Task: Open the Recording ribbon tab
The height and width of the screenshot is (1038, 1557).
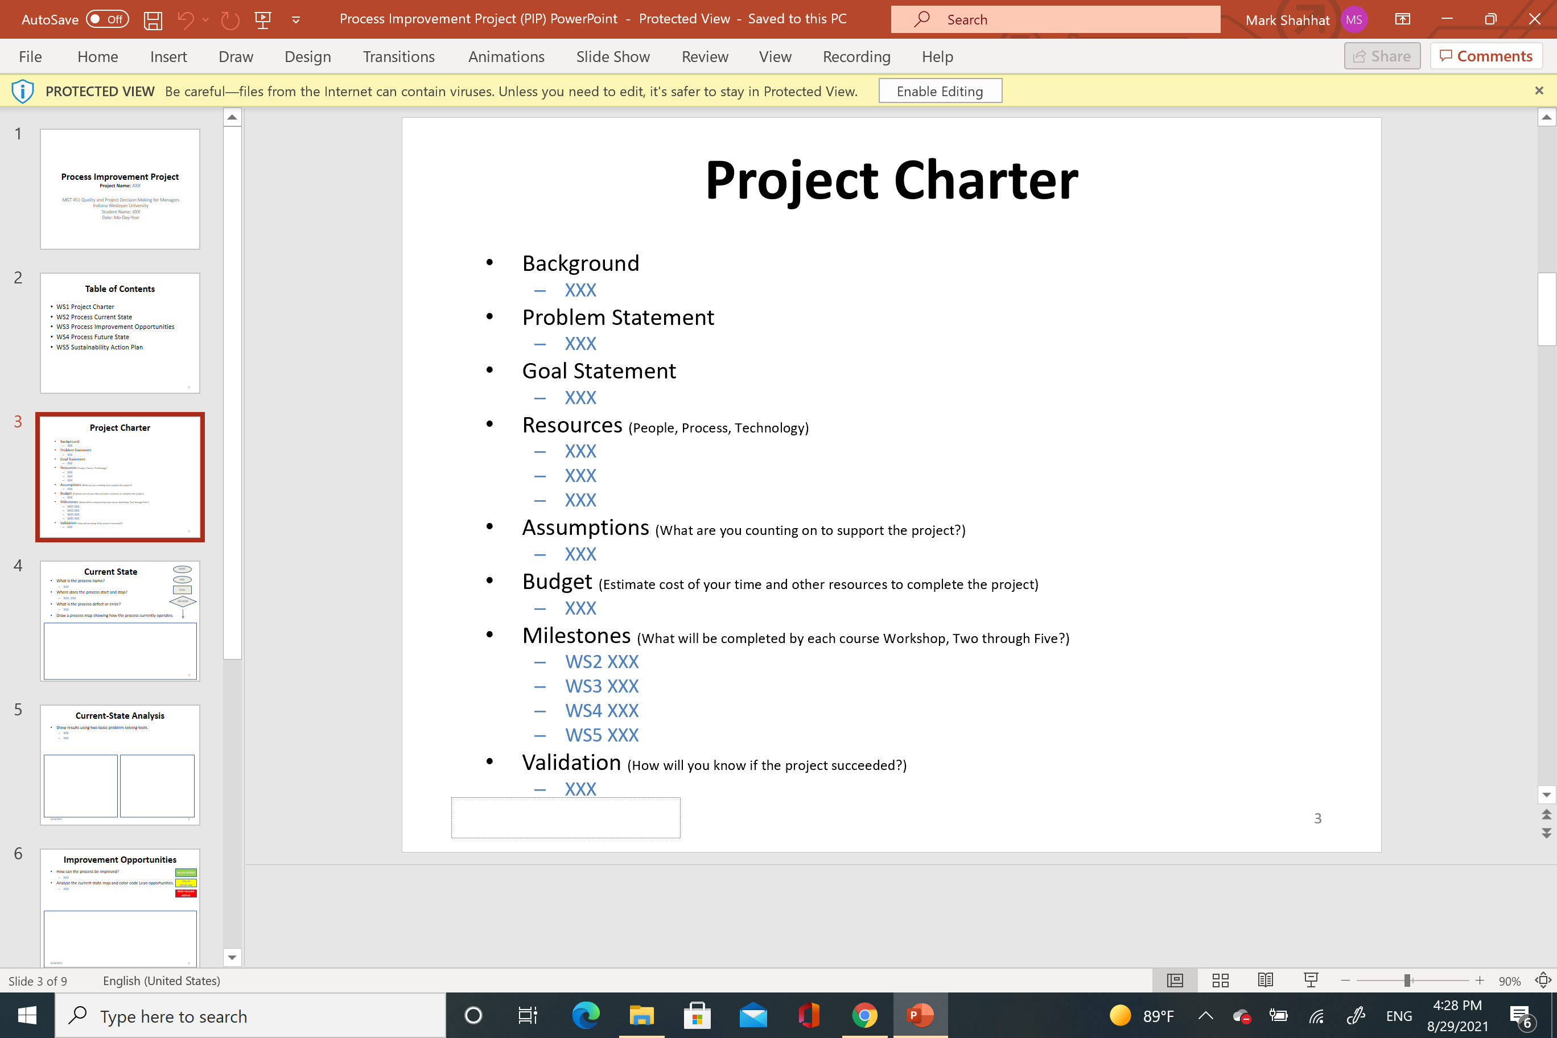Action: tap(855, 57)
